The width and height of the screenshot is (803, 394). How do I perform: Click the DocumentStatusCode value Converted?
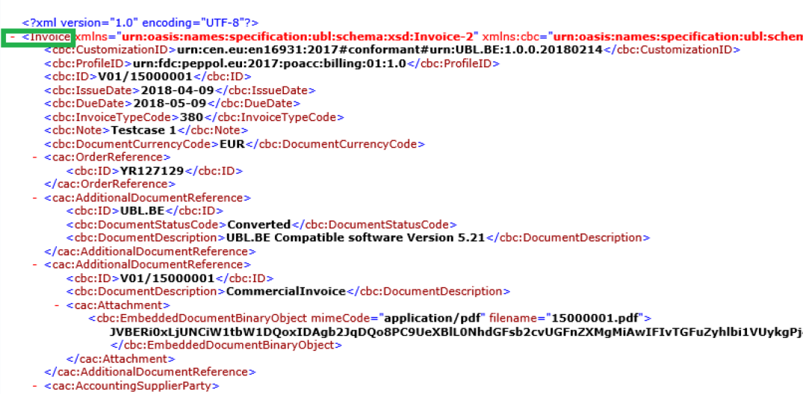258,225
